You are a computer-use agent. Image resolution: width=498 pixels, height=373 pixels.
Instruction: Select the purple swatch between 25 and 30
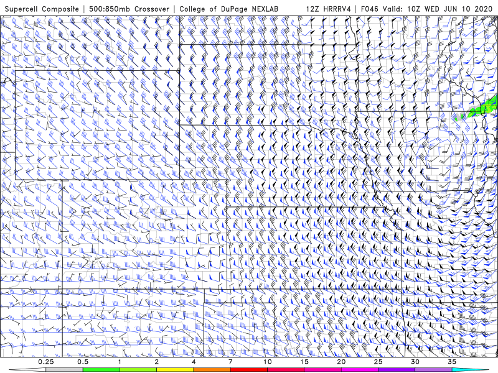(397, 370)
